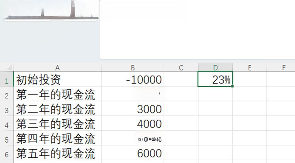
Task: Select column F header
Action: coord(283,68)
